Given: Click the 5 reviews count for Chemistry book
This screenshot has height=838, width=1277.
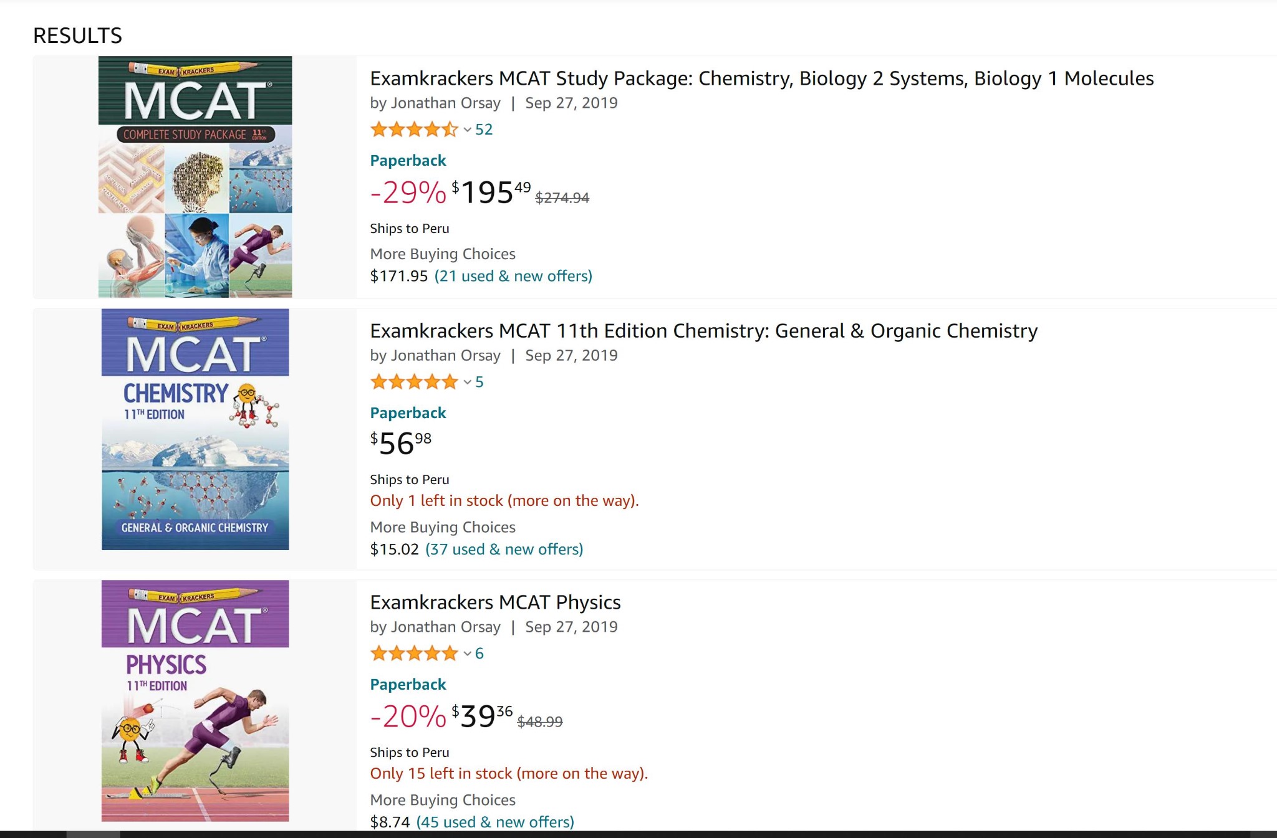Looking at the screenshot, I should pyautogui.click(x=479, y=382).
